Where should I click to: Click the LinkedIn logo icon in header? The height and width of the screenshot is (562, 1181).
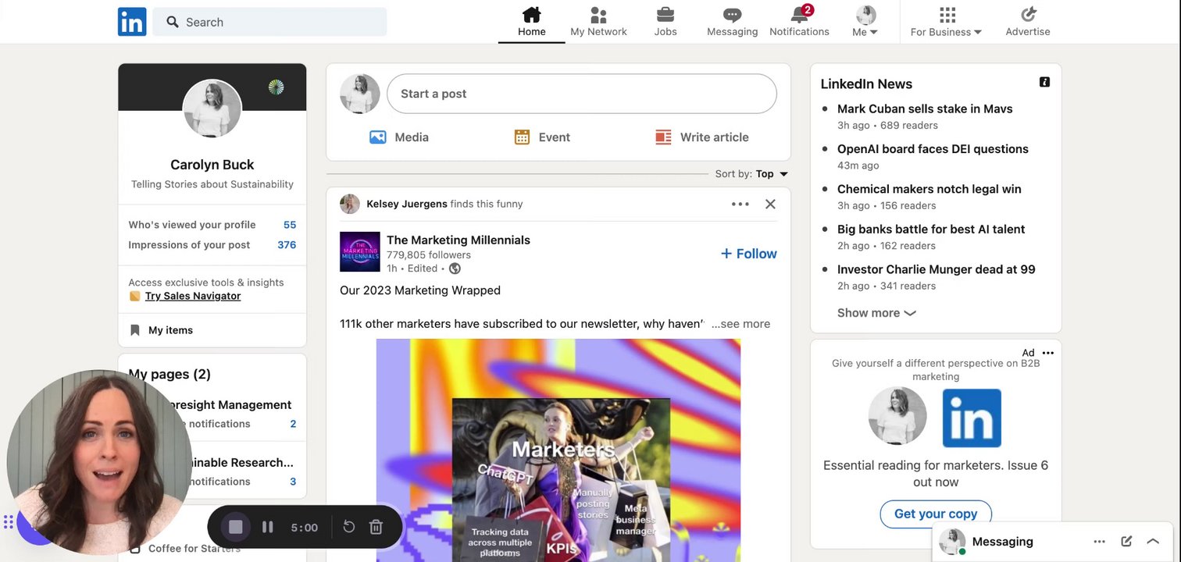pos(132,22)
